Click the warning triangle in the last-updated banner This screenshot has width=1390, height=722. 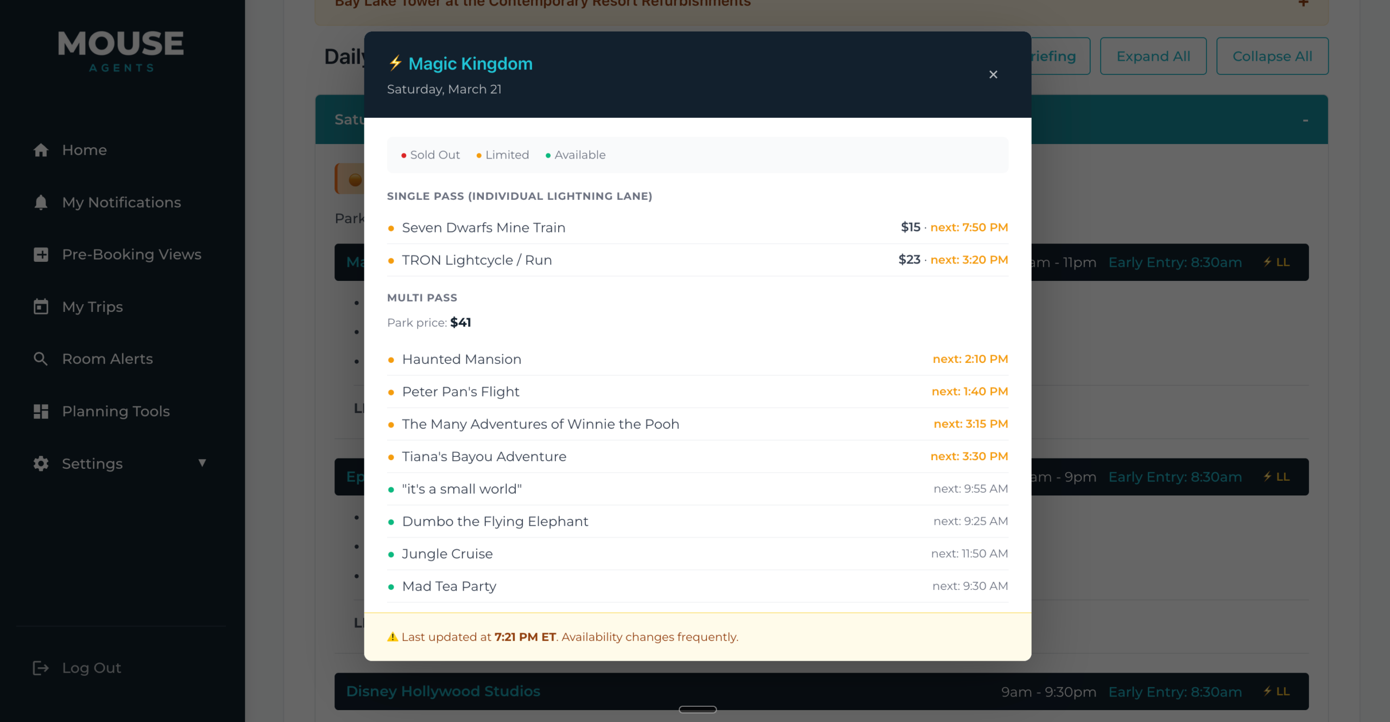pyautogui.click(x=392, y=636)
